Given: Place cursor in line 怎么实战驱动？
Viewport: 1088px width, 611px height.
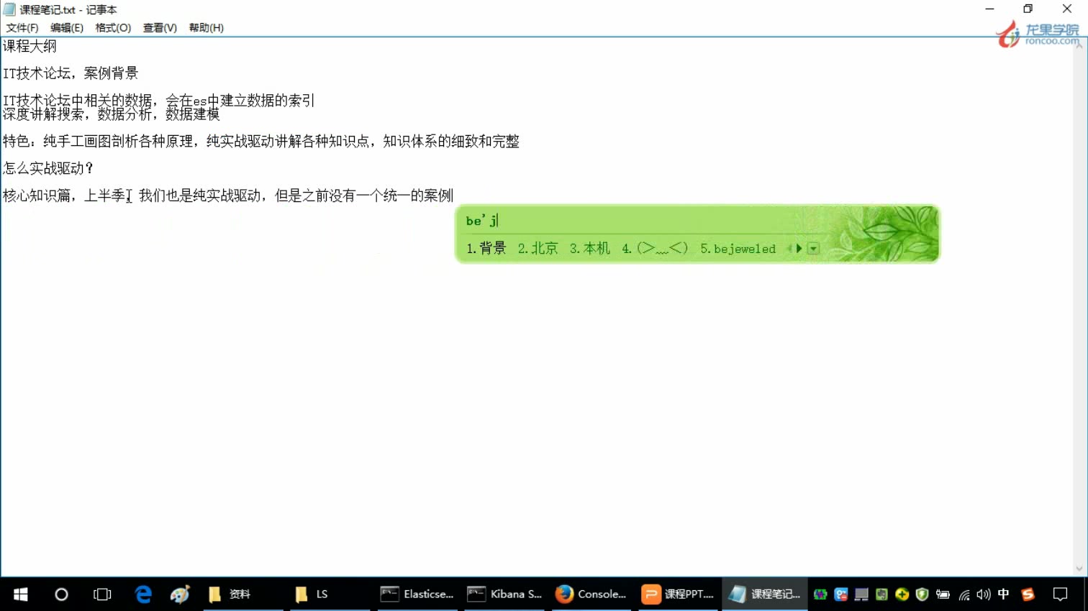Looking at the screenshot, I should [48, 168].
